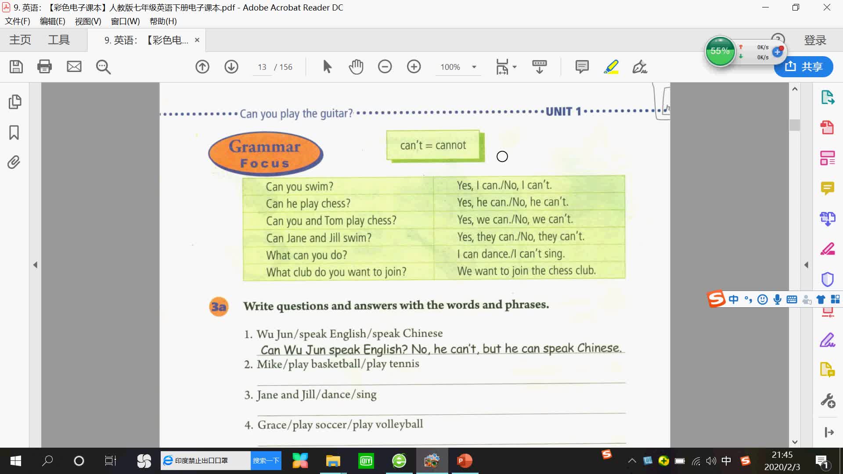This screenshot has width=843, height=474.
Task: Select the Highlight text tool
Action: pos(611,67)
